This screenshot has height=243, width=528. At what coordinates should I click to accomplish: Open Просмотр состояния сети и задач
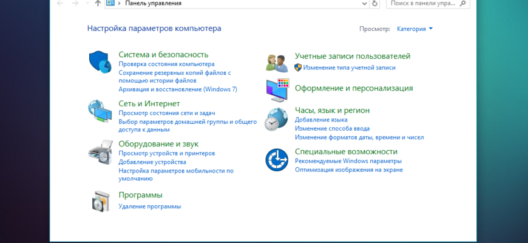pyautogui.click(x=167, y=113)
